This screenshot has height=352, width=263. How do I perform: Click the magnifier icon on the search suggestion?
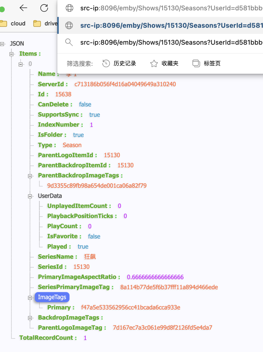69,43
